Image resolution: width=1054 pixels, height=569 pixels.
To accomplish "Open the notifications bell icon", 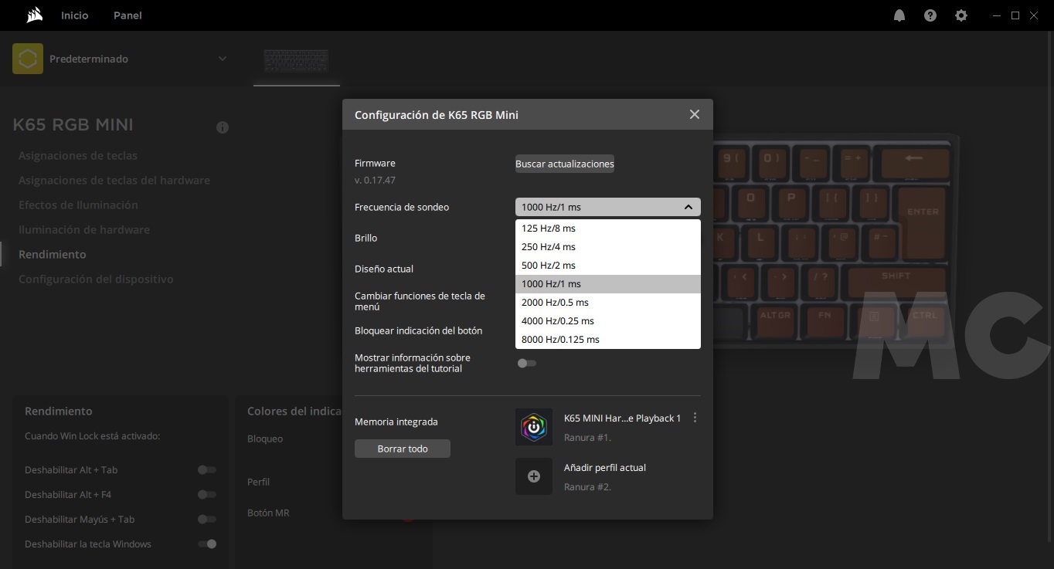I will click(x=899, y=15).
